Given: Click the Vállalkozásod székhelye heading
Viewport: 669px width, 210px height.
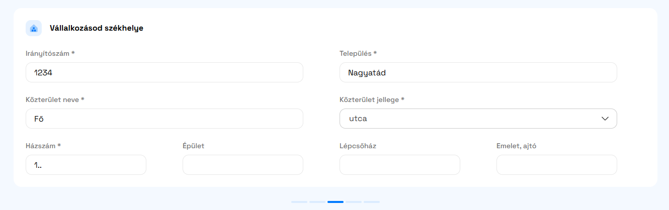Looking at the screenshot, I should point(97,28).
